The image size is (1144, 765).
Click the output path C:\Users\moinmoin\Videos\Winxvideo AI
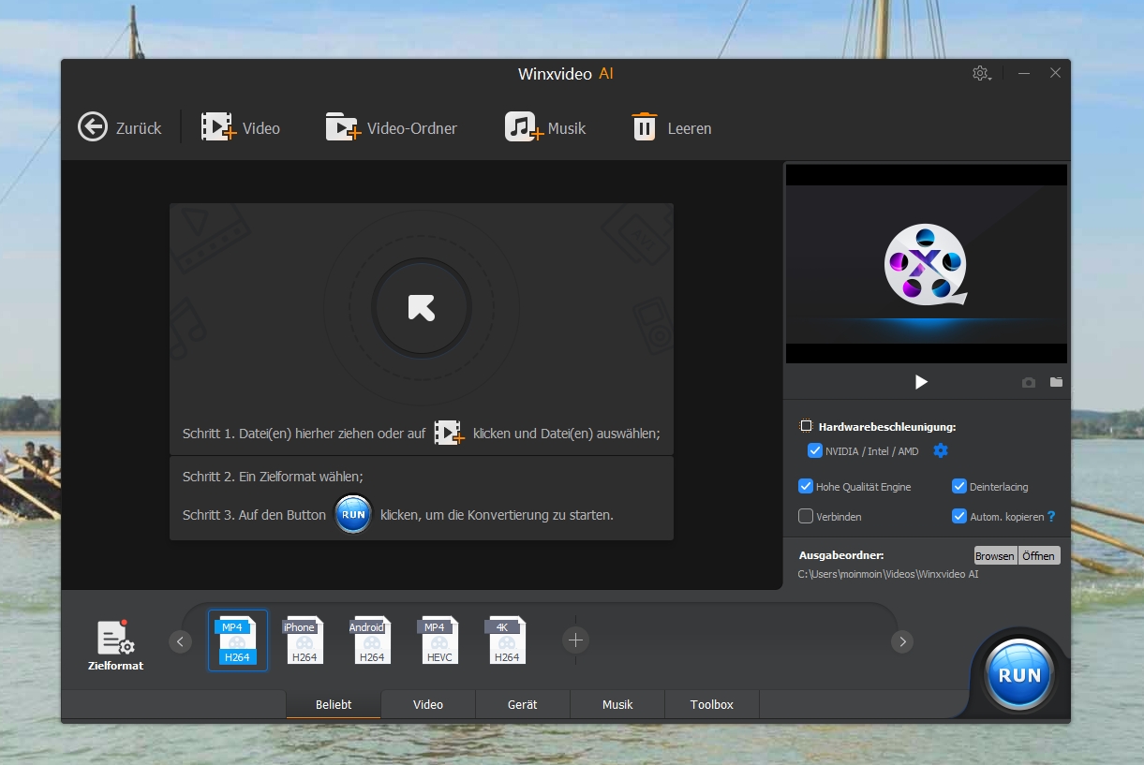click(888, 574)
